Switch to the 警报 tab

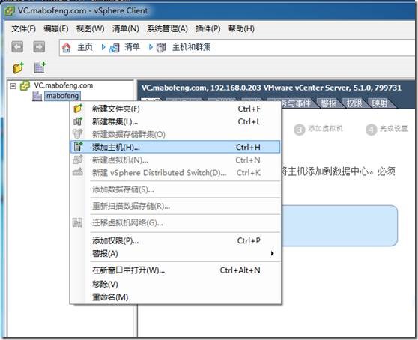tap(328, 103)
